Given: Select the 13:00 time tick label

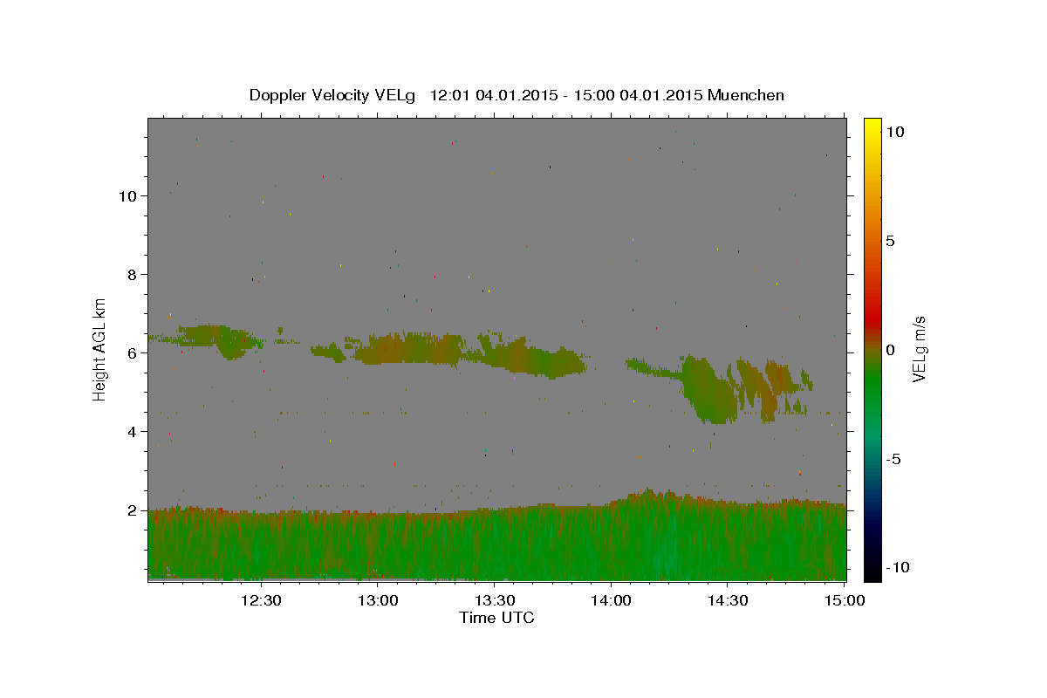Looking at the screenshot, I should (377, 600).
